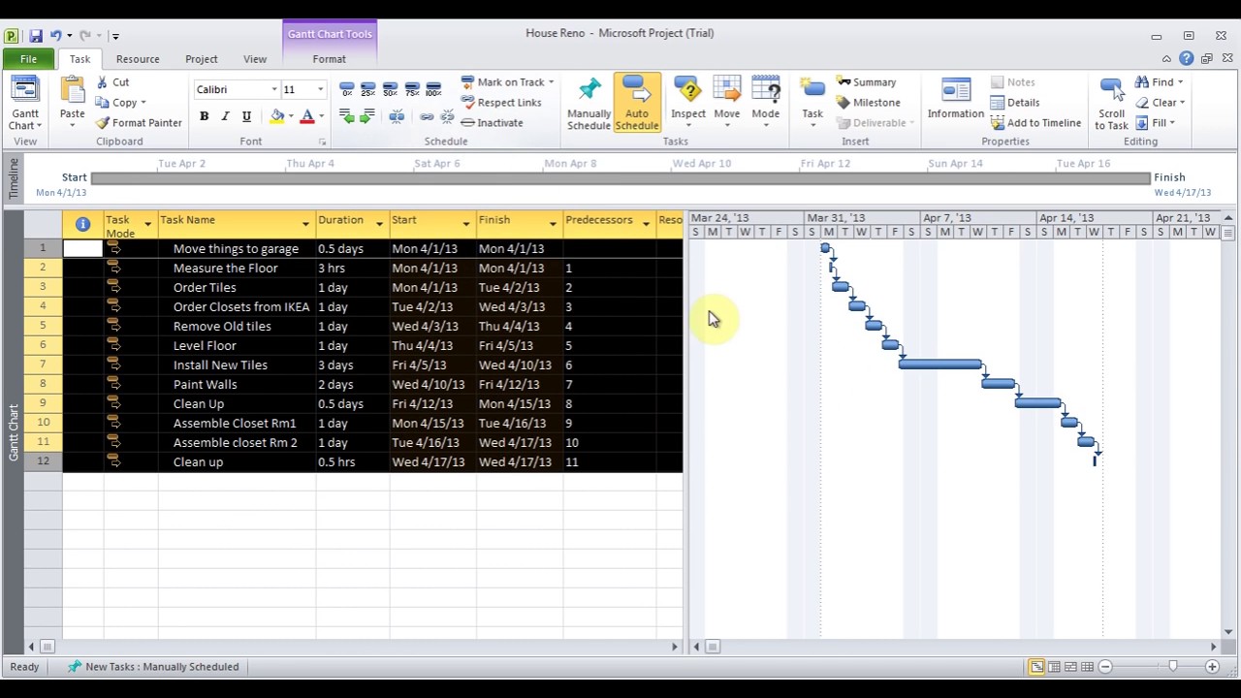1241x698 pixels.
Task: Open the font size 11 dropdown
Action: [x=320, y=90]
